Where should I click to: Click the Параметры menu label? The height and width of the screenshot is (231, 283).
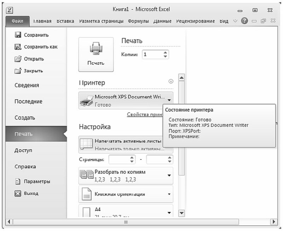[37, 181]
